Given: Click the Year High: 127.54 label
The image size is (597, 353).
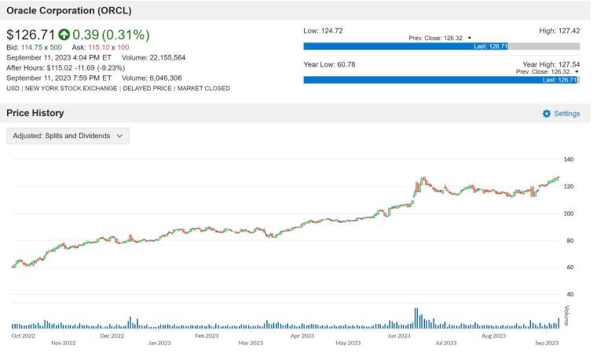Looking at the screenshot, I should pos(551,64).
